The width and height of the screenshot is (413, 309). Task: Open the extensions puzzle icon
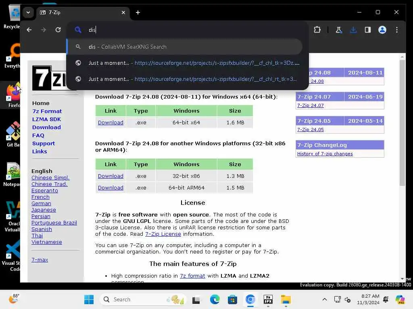point(317,30)
